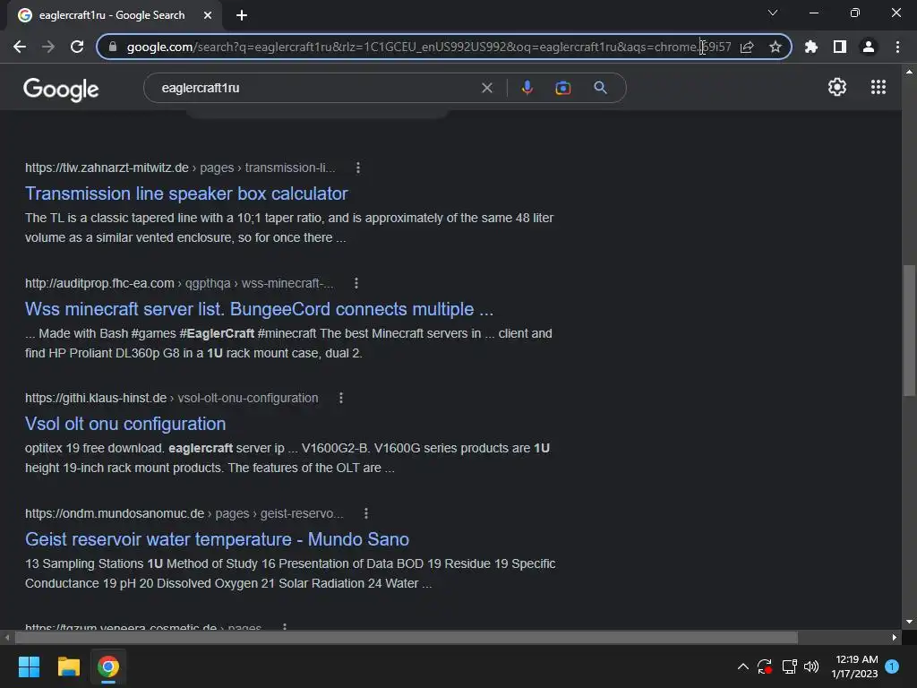Go back to the previous page
917x688 pixels.
pyautogui.click(x=20, y=47)
